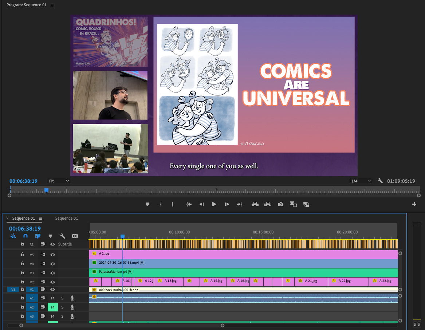Toggle timeline Snap magnet icon

[x=25, y=236]
